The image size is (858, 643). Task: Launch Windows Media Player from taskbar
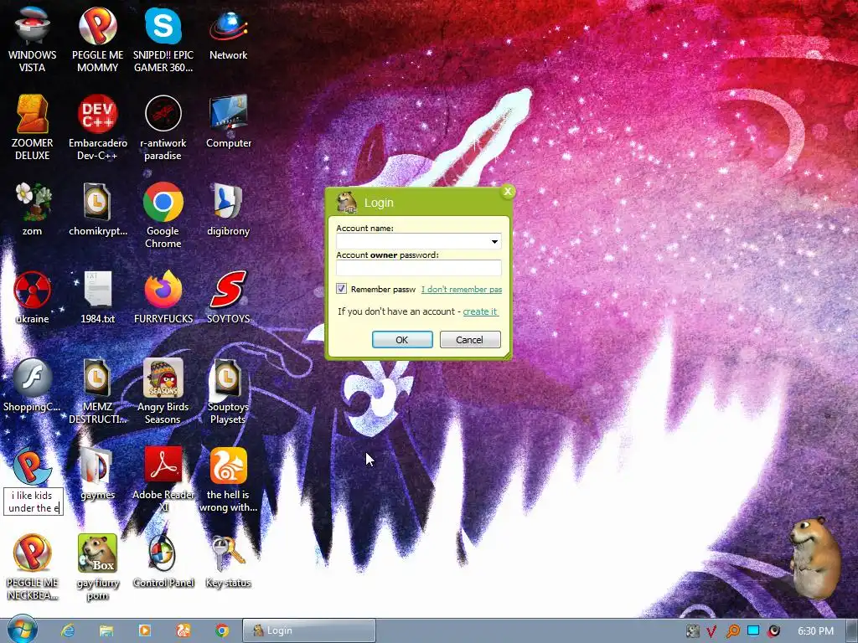(x=144, y=630)
